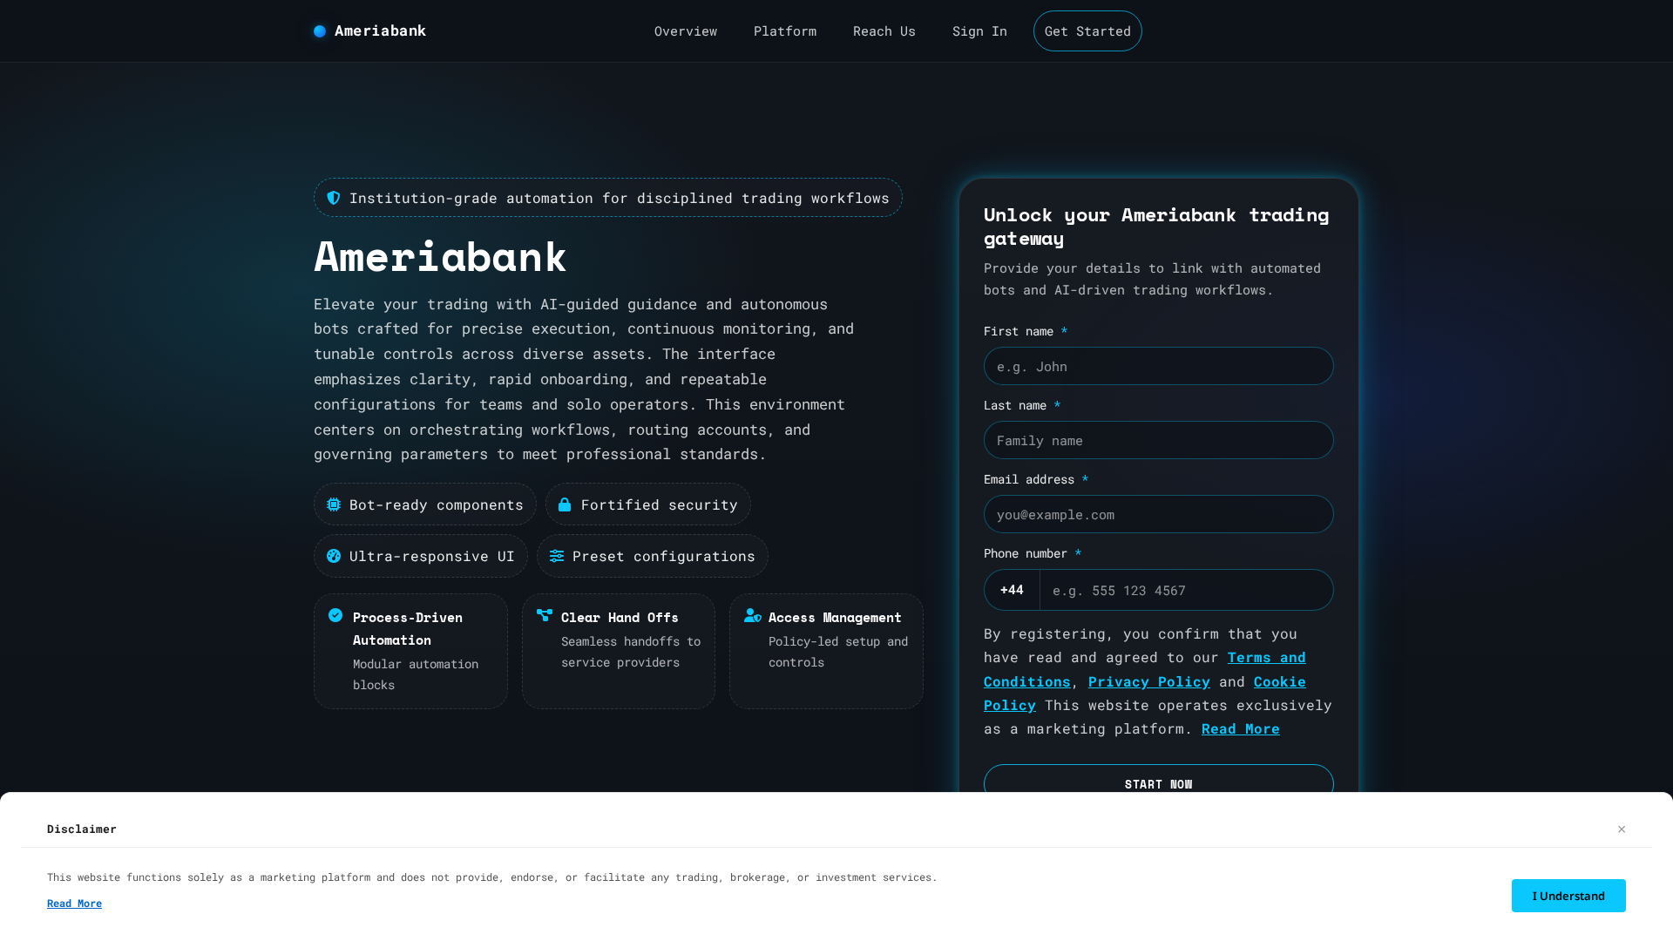Switch to the Platform section
The height and width of the screenshot is (941, 1673).
(x=784, y=30)
